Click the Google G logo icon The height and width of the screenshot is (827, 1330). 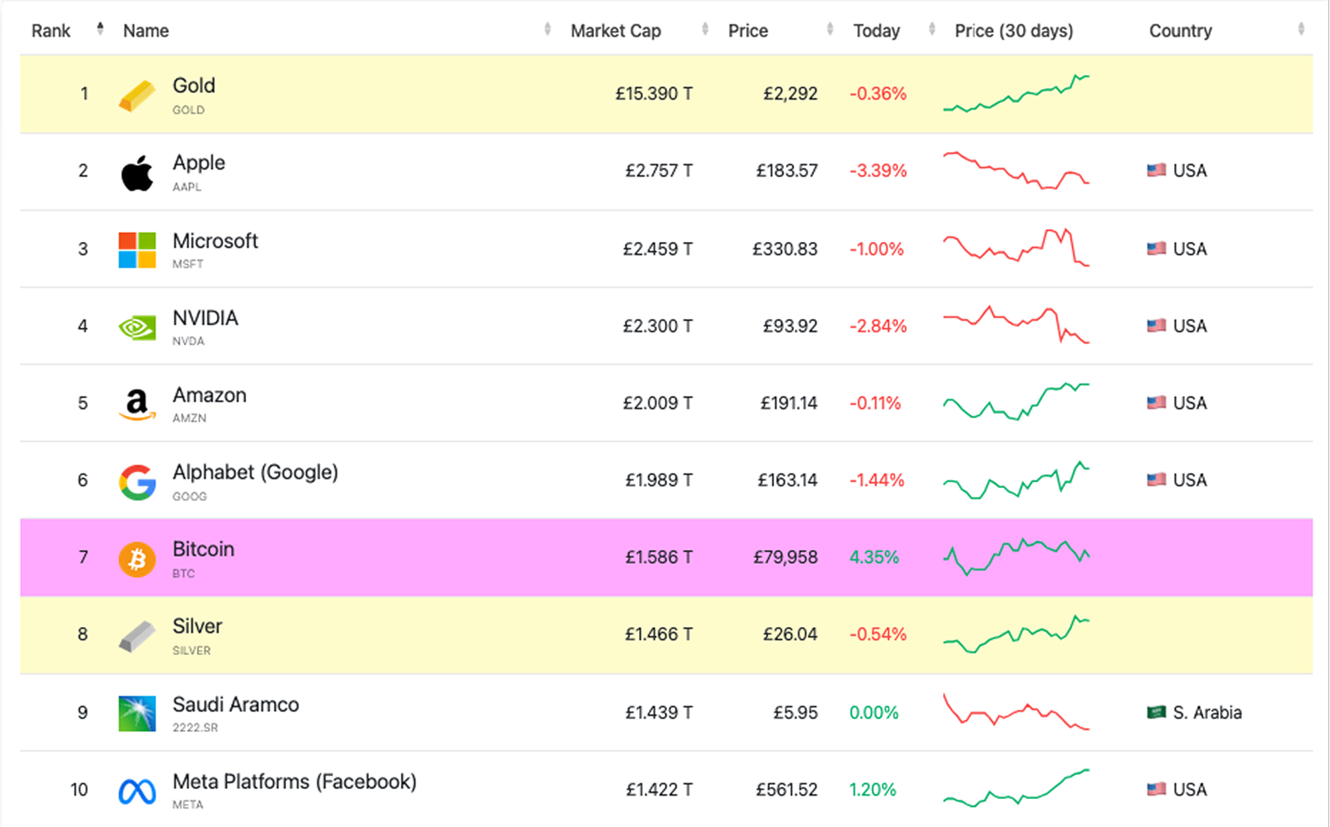click(137, 482)
